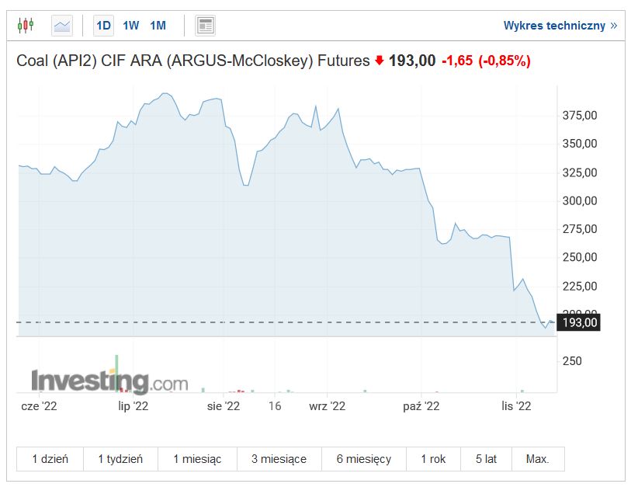The width and height of the screenshot is (638, 494).
Task: Show 6 miesięcy range
Action: 364,459
